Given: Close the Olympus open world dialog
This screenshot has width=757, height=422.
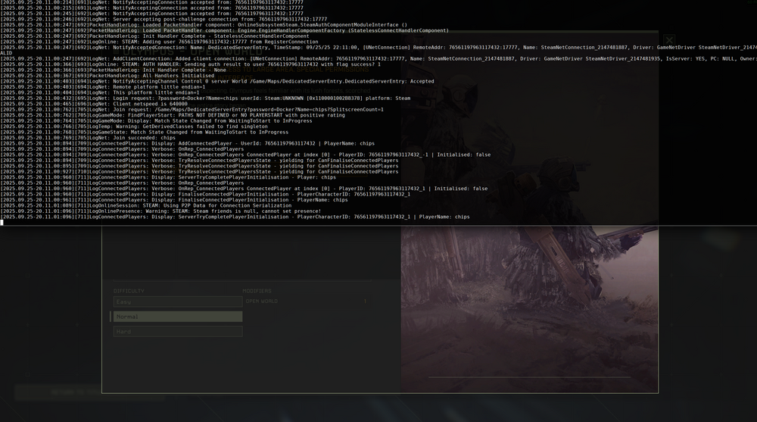Looking at the screenshot, I should click(668, 39).
